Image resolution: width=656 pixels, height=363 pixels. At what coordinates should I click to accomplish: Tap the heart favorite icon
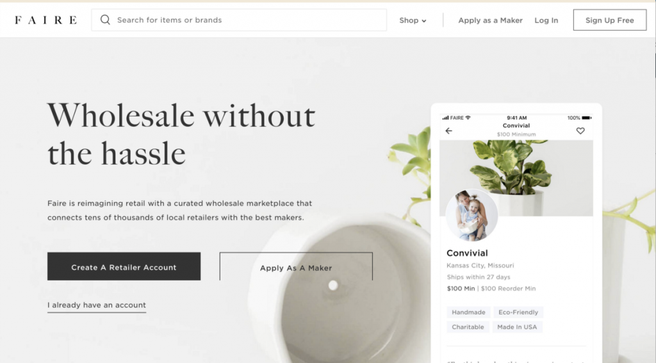click(x=580, y=131)
